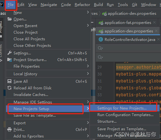This screenshot has height=140, width=161.
Task: Close the application-fat.properties tab
Action: coord(154,22)
